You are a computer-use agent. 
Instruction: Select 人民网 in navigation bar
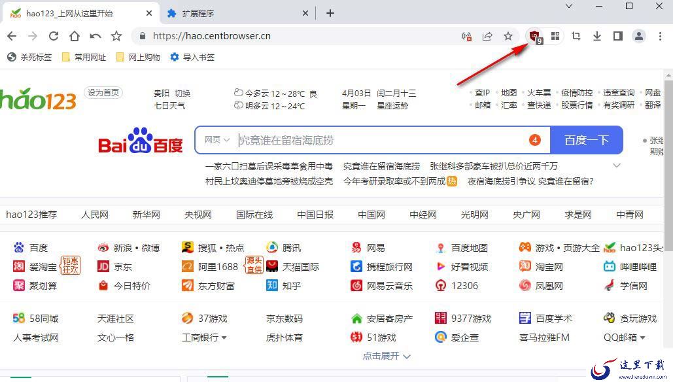click(x=95, y=215)
